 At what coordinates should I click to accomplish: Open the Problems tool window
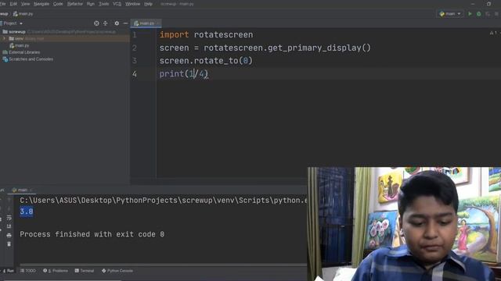tap(56, 271)
